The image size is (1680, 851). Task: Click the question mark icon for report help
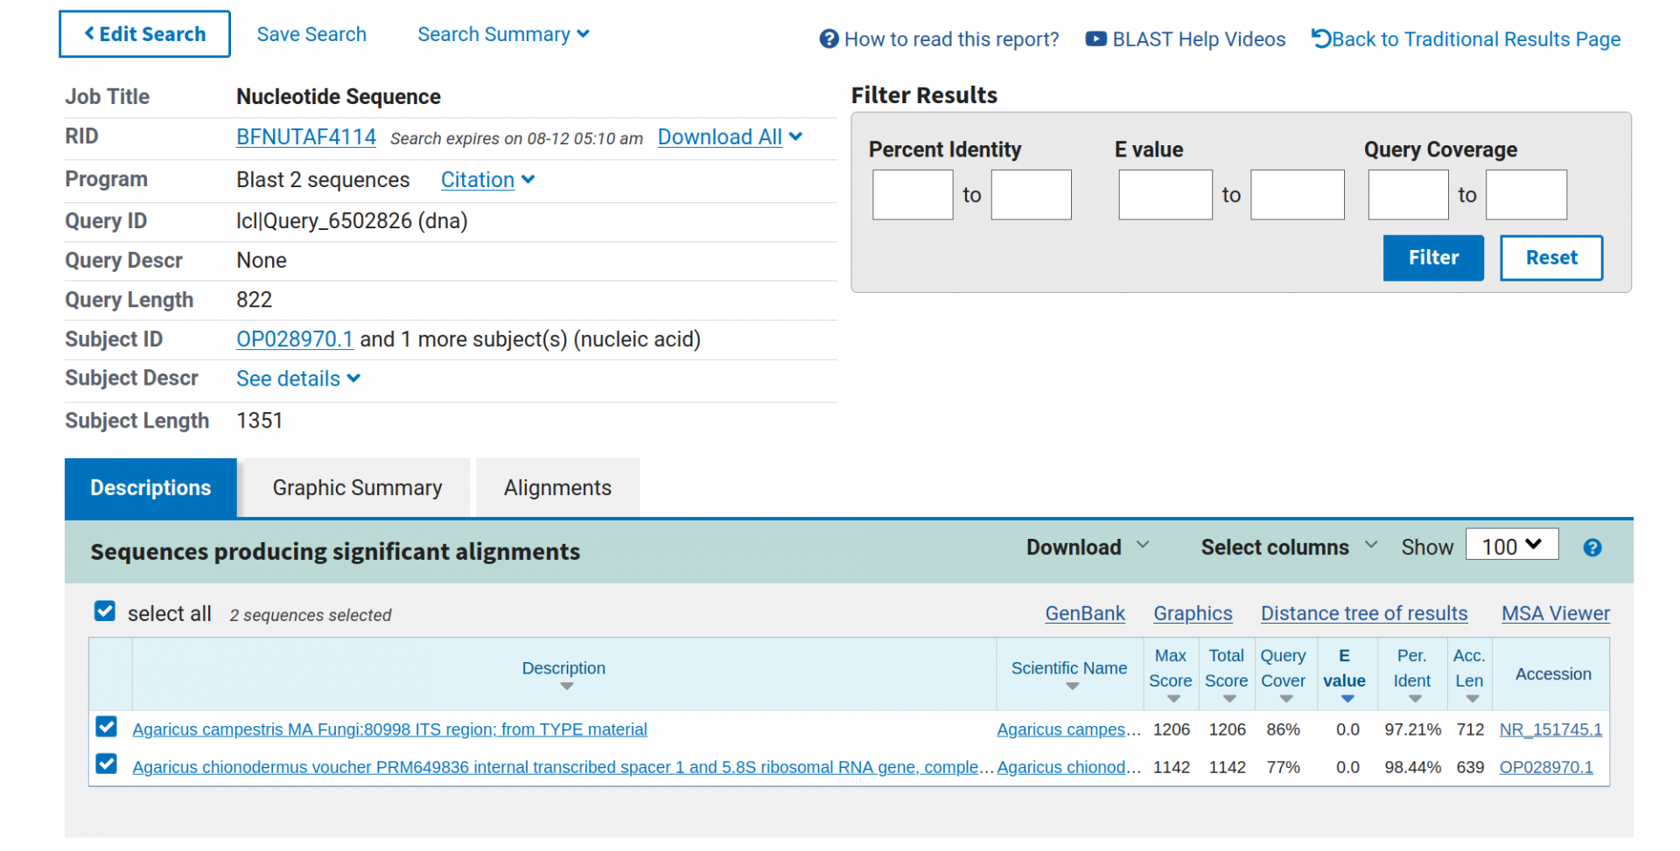[828, 39]
